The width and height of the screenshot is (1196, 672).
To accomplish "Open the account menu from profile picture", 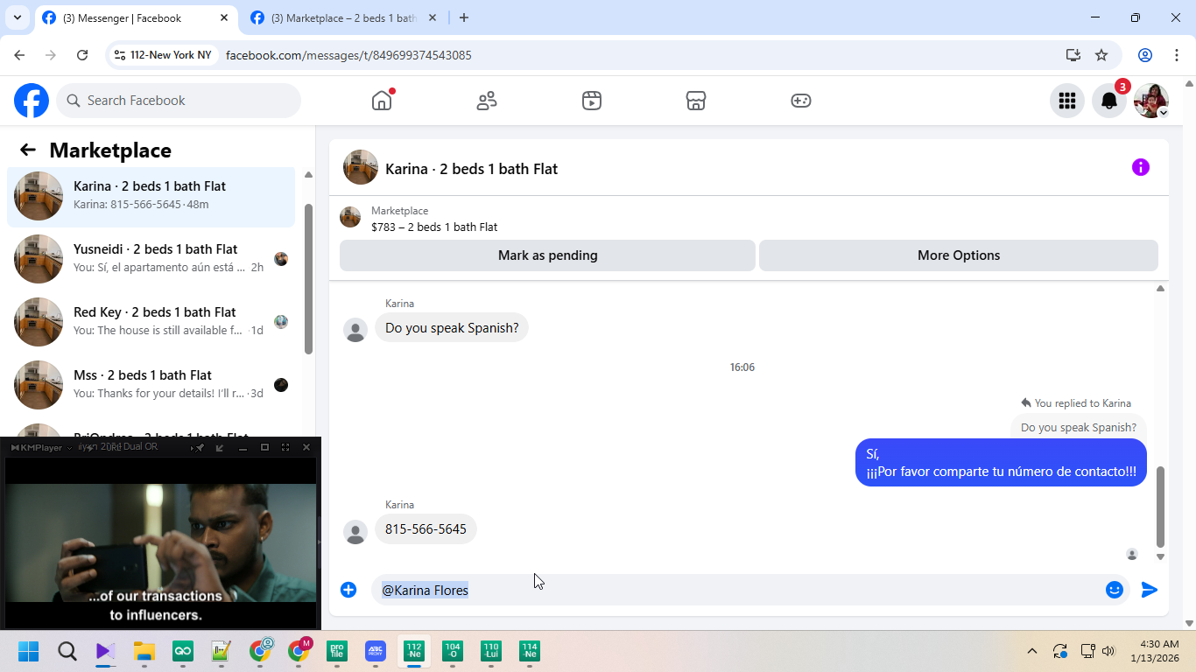I will 1151,101.
